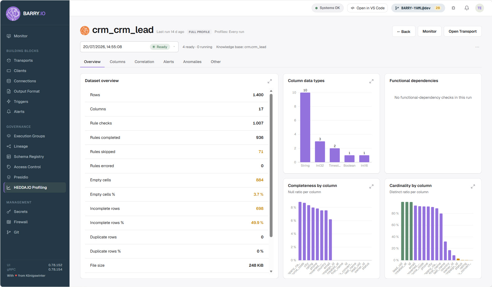
Task: Open the three-dots more options menu
Action: coord(477,47)
